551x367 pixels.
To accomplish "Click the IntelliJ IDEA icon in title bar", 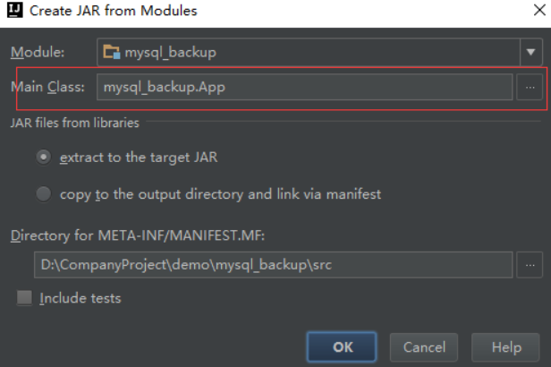I will coord(14,12).
